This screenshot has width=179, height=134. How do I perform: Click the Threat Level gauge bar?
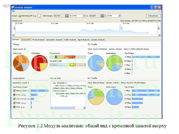(x=68, y=57)
